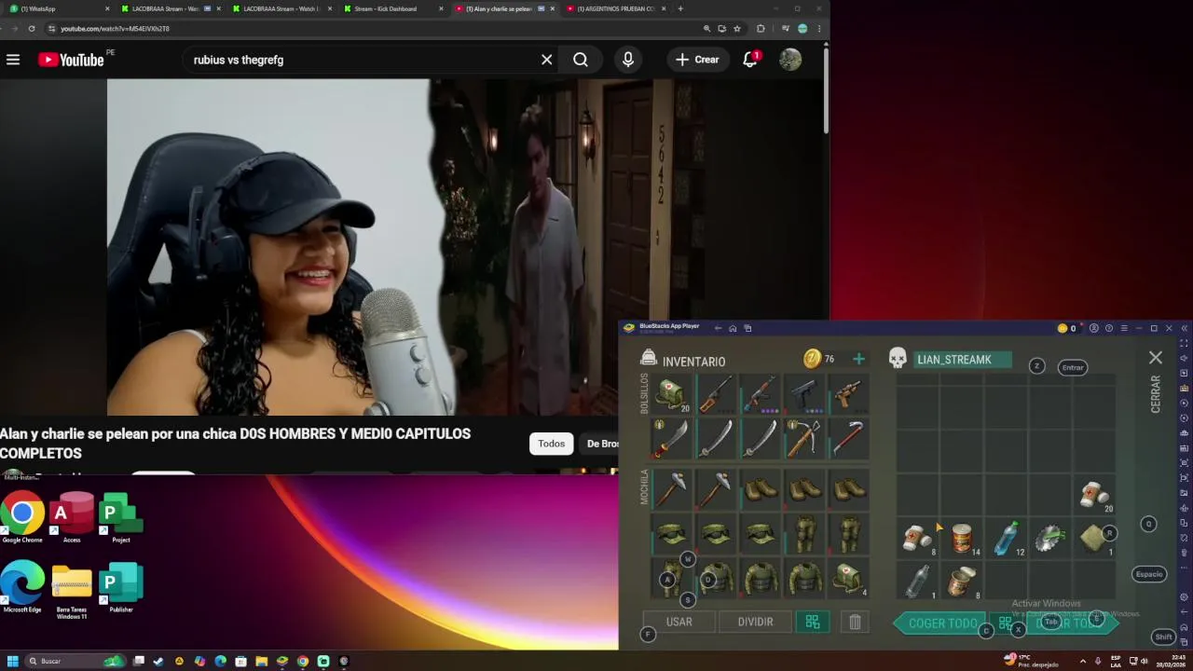Image resolution: width=1193 pixels, height=671 pixels.
Task: Open the Publisher desktop shortcut
Action: (x=120, y=587)
